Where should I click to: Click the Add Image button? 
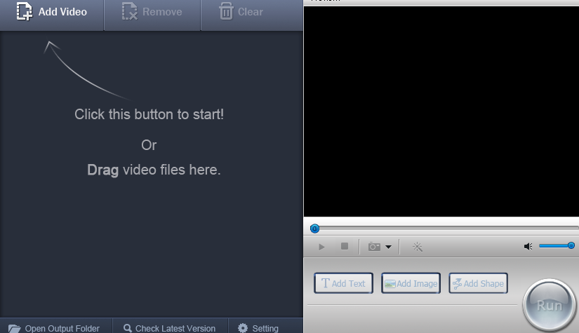[411, 283]
